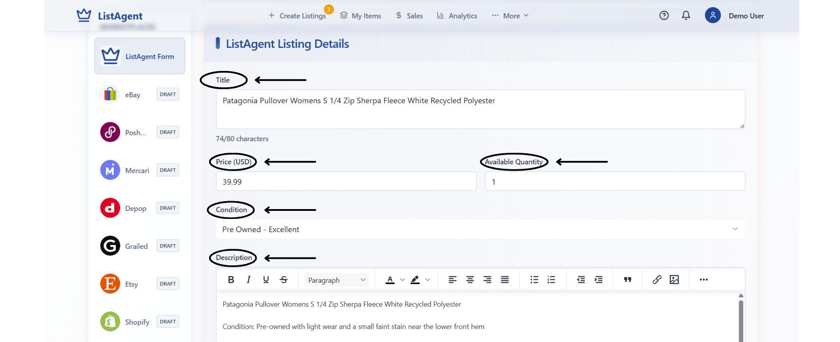Insert a numbered list
840x342 pixels.
pyautogui.click(x=551, y=280)
